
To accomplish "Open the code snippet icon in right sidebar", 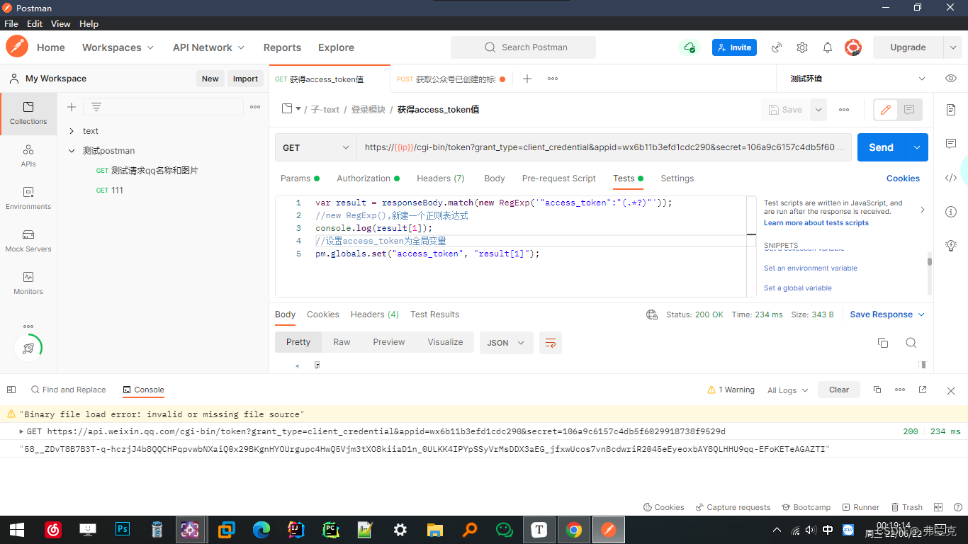I will [951, 178].
